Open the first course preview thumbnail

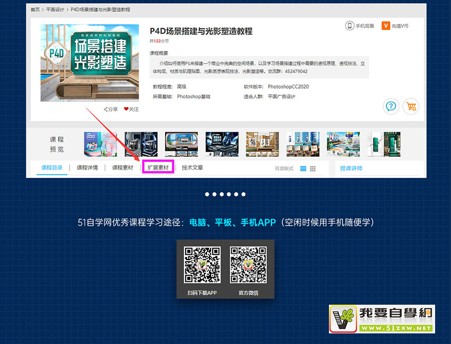pyautogui.click(x=100, y=144)
